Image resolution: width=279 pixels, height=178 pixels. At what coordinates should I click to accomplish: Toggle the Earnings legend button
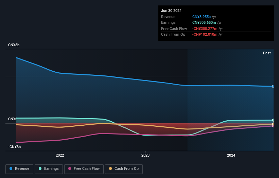pos(49,169)
